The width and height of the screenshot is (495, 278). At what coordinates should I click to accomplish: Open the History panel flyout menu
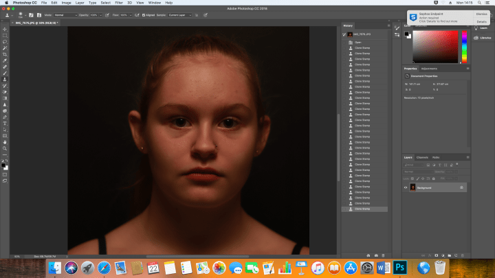coord(389,25)
